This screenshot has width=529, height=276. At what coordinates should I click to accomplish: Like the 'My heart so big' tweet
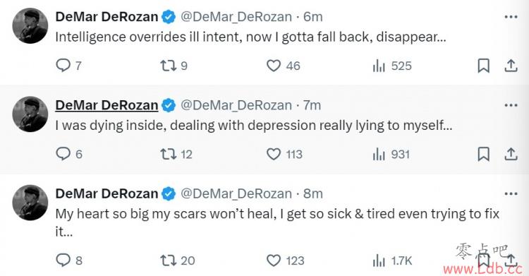285,260
